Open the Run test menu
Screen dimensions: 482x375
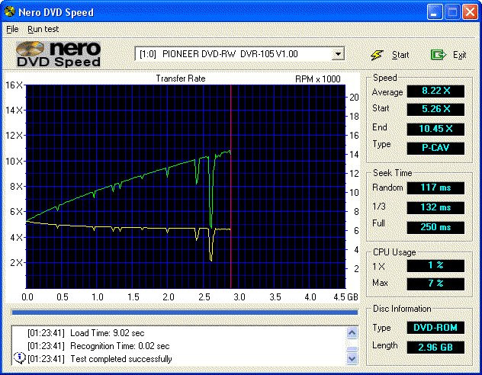tap(43, 29)
